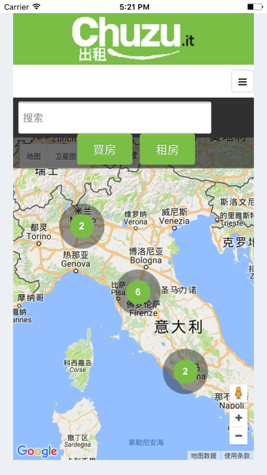Open the 使用条款 terms of use link
Viewport: 267px width, 475px height.
[237, 456]
